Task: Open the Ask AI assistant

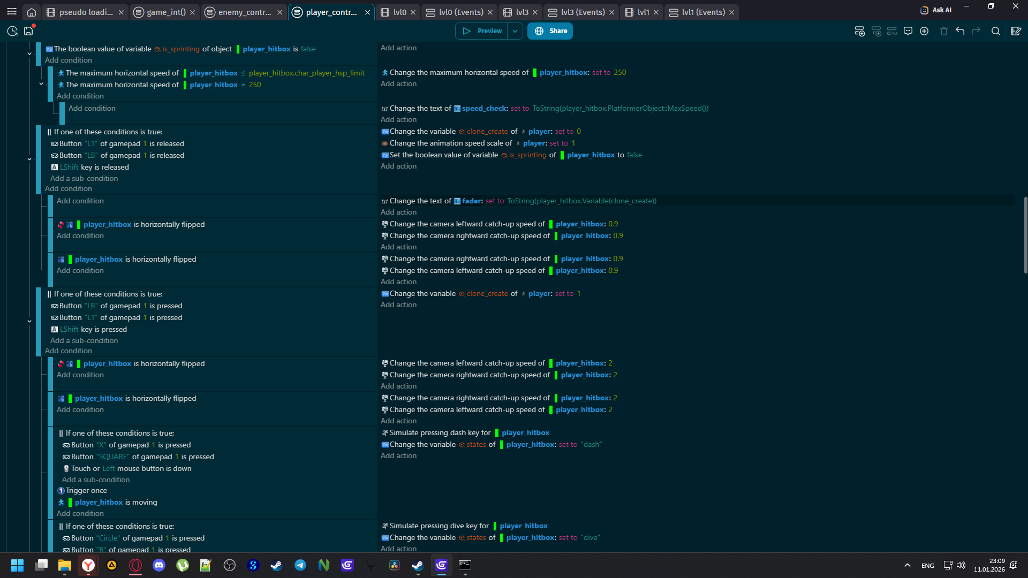Action: (936, 10)
